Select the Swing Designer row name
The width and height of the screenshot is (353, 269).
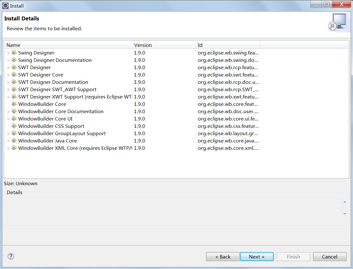pos(36,53)
